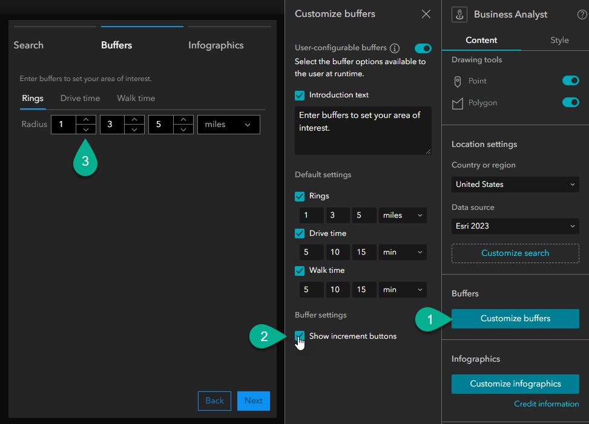Click the help question mark icon
Image resolution: width=589 pixels, height=424 pixels.
[582, 14]
